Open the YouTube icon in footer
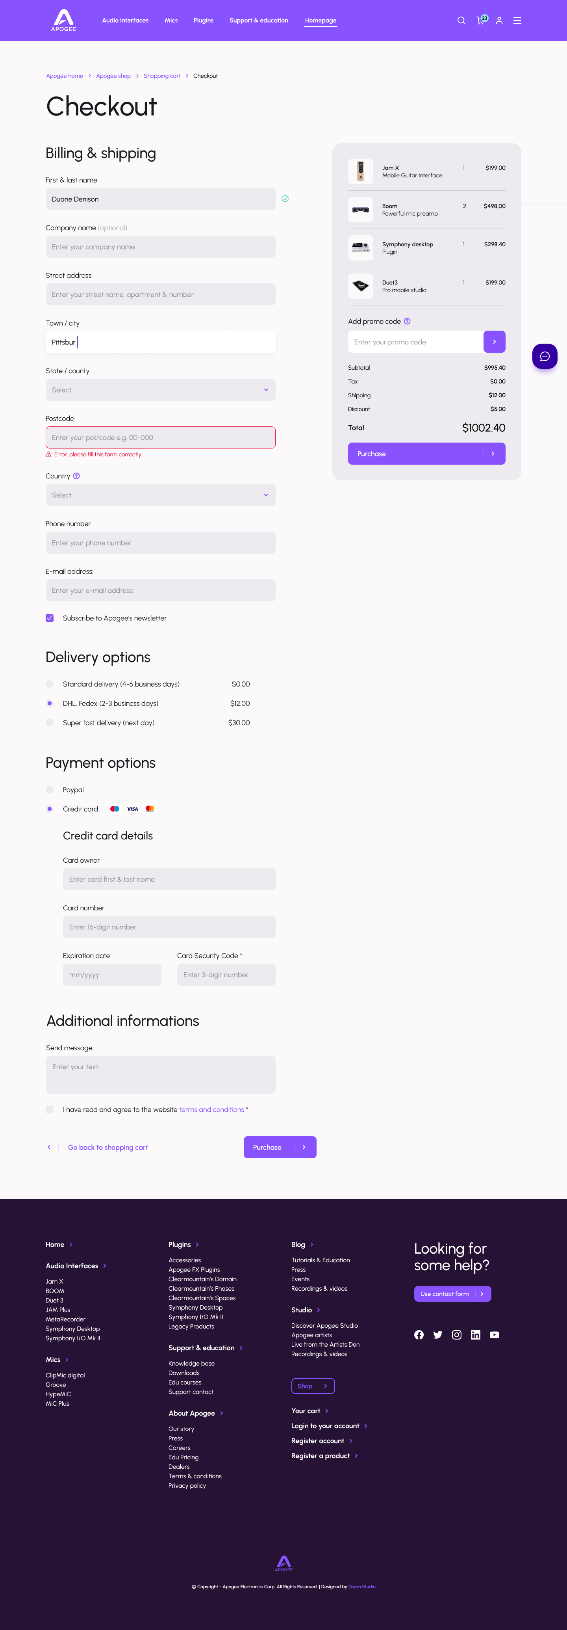567x1630 pixels. point(494,1334)
